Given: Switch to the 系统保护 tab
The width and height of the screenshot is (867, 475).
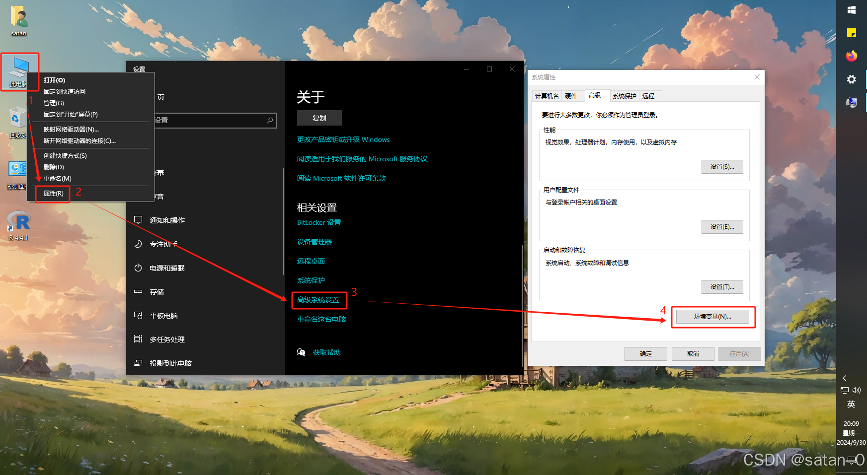Looking at the screenshot, I should coord(625,96).
